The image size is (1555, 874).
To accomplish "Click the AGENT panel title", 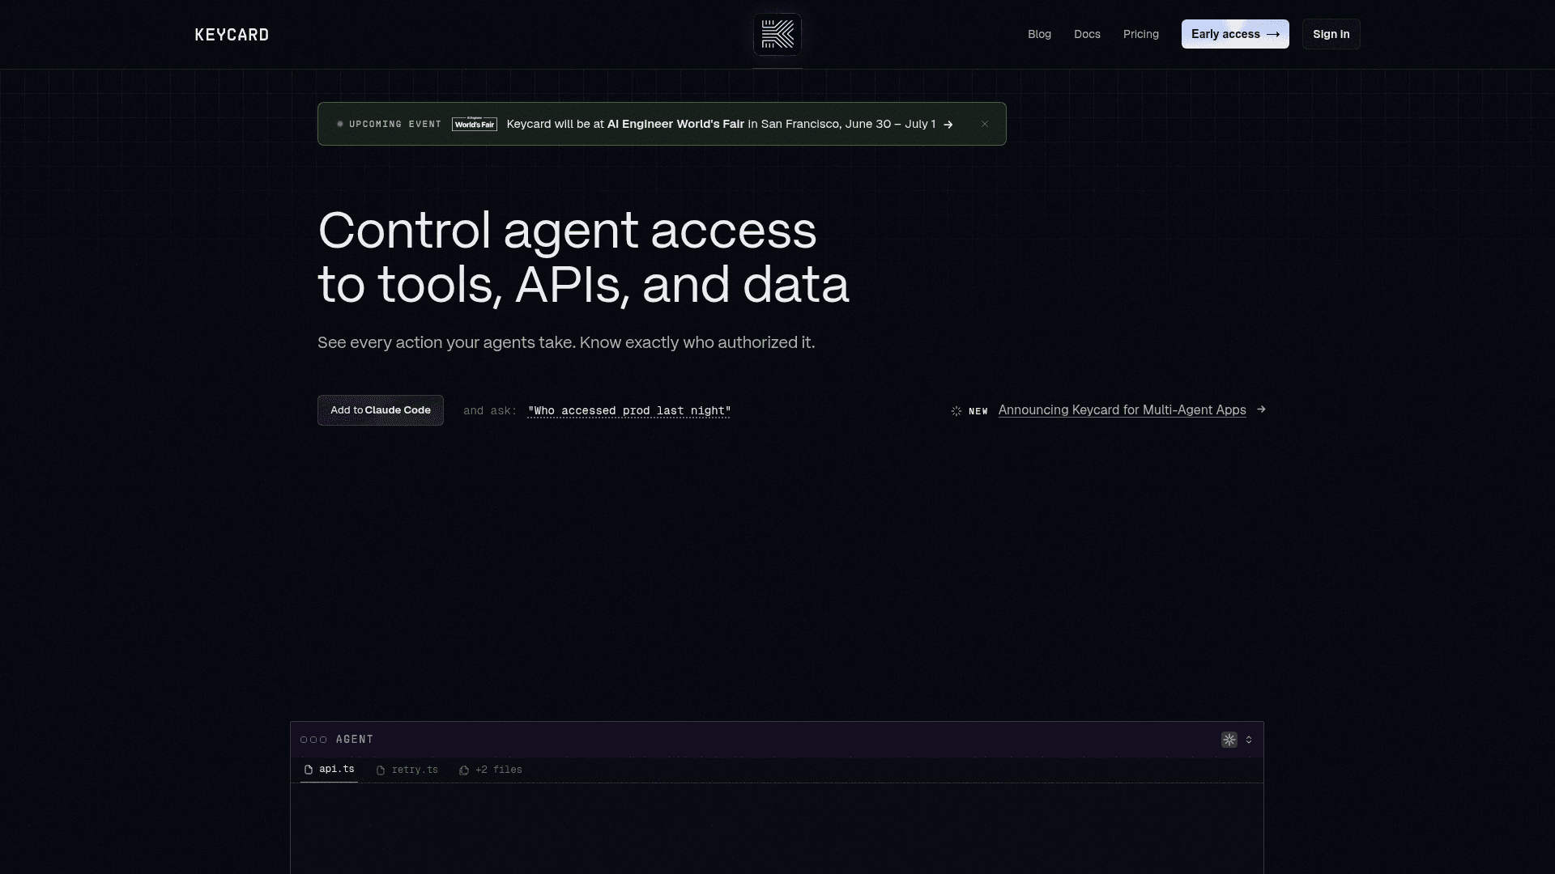I will coord(355,740).
